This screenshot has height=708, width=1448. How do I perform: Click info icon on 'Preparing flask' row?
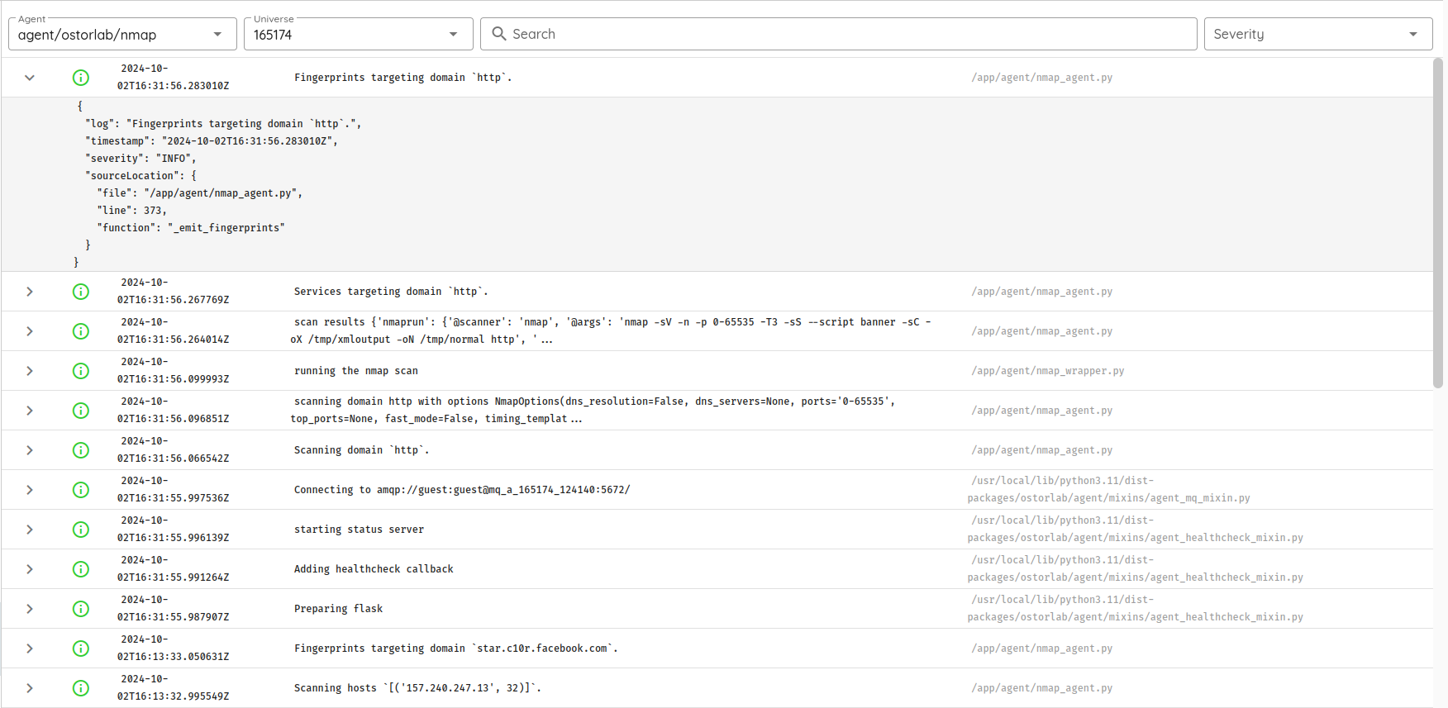pyautogui.click(x=81, y=609)
